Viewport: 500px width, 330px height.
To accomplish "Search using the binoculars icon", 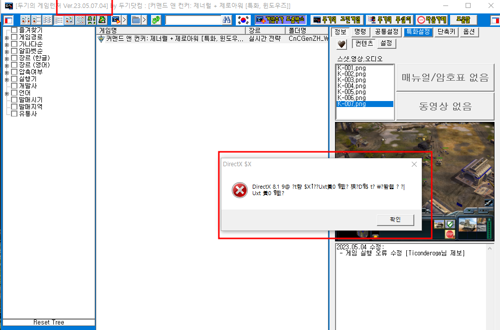I will click(x=226, y=20).
